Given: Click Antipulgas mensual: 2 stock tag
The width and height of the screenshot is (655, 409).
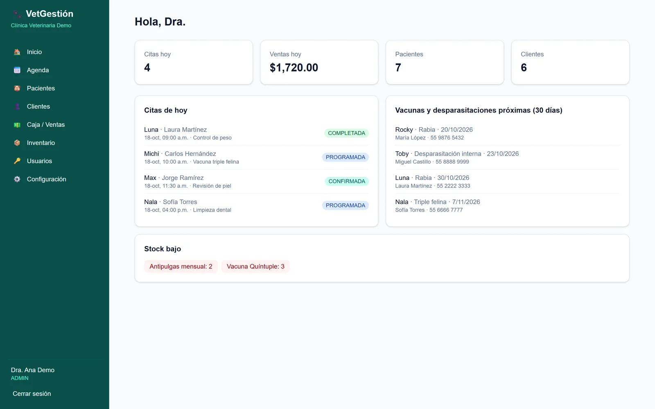Looking at the screenshot, I should coord(181,266).
